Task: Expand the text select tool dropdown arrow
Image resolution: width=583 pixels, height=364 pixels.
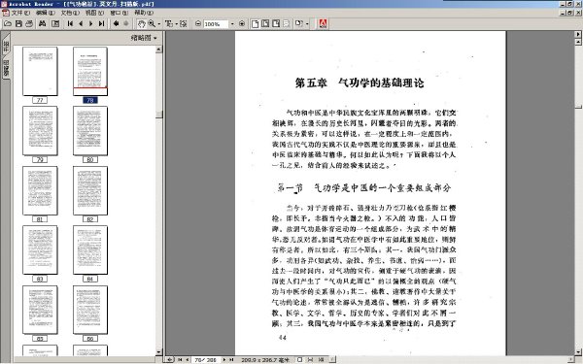Action: pyautogui.click(x=176, y=23)
